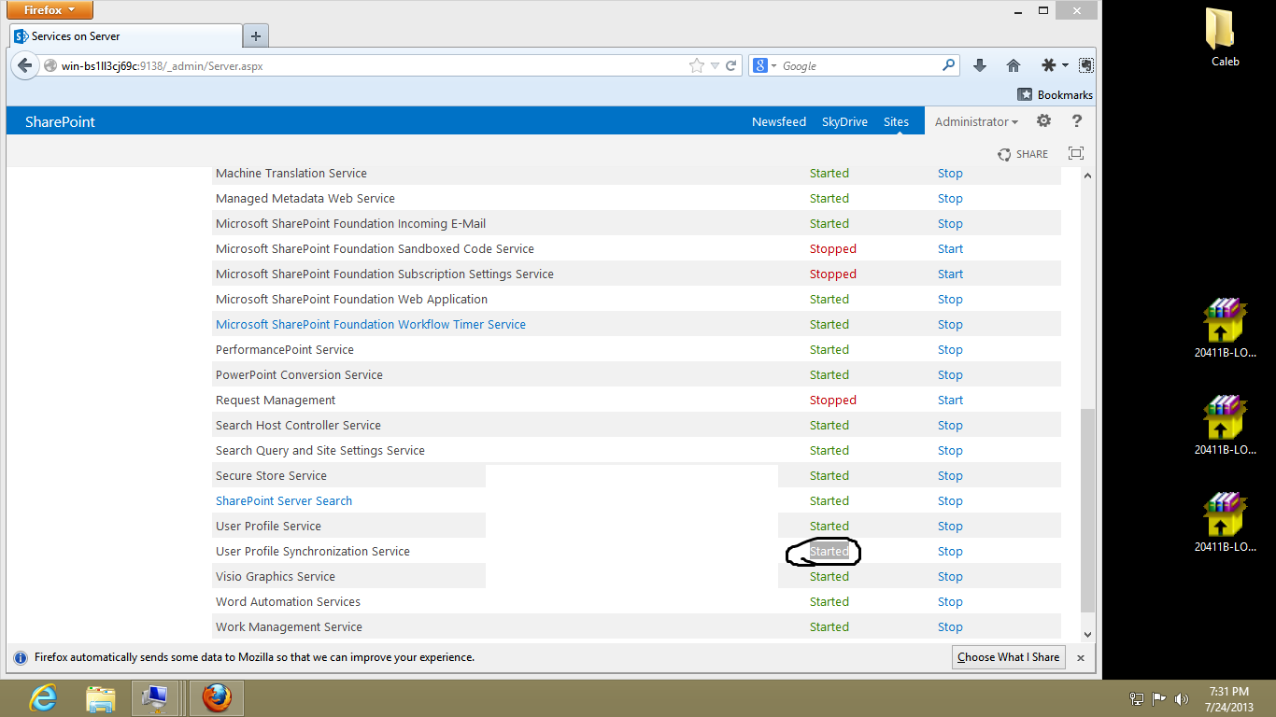Viewport: 1276px width, 717px height.
Task: Stop the Machine Translation Service
Action: click(950, 174)
